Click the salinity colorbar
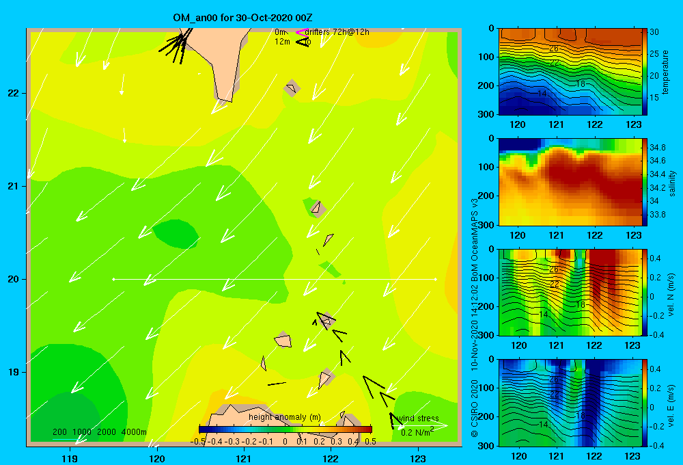The image size is (683, 465). pyautogui.click(x=645, y=182)
